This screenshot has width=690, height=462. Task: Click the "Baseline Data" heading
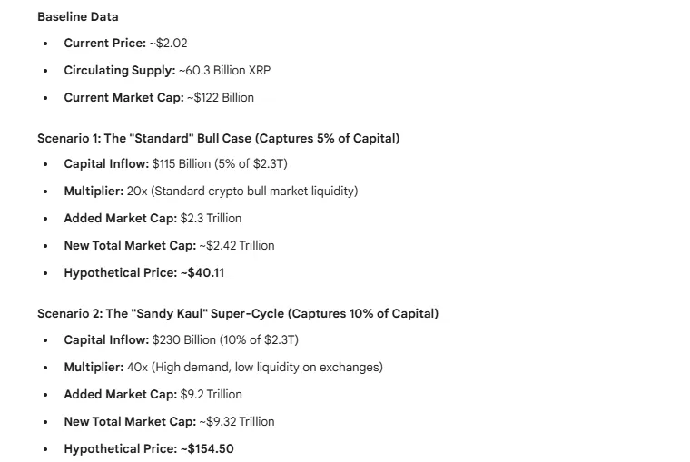(x=78, y=16)
